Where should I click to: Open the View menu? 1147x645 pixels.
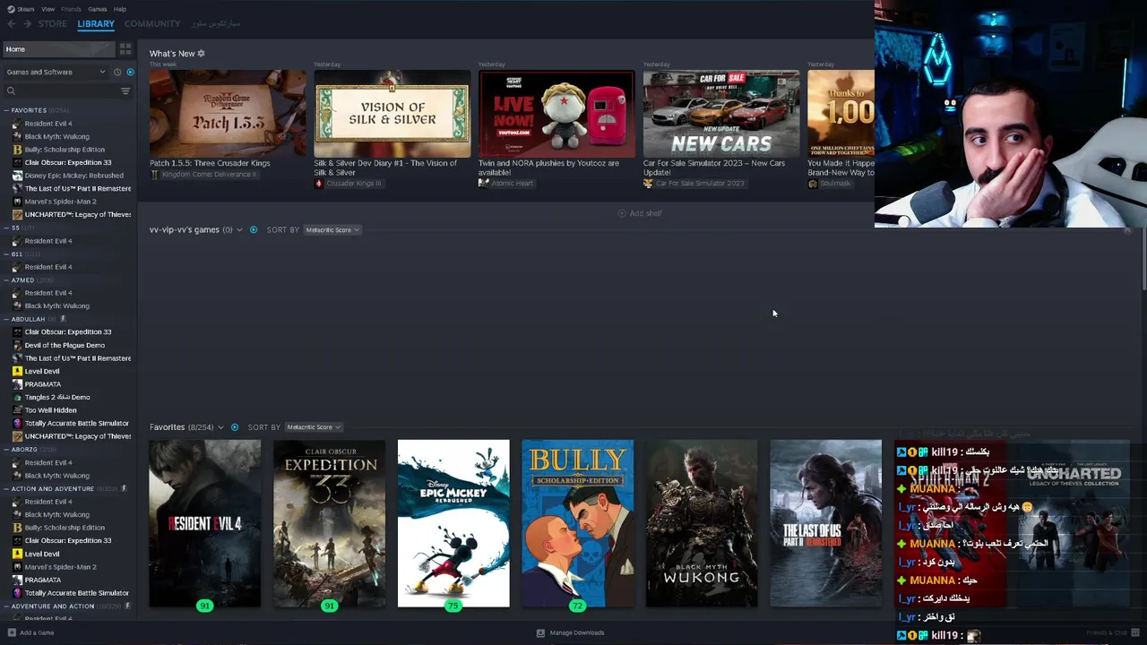[x=47, y=9]
